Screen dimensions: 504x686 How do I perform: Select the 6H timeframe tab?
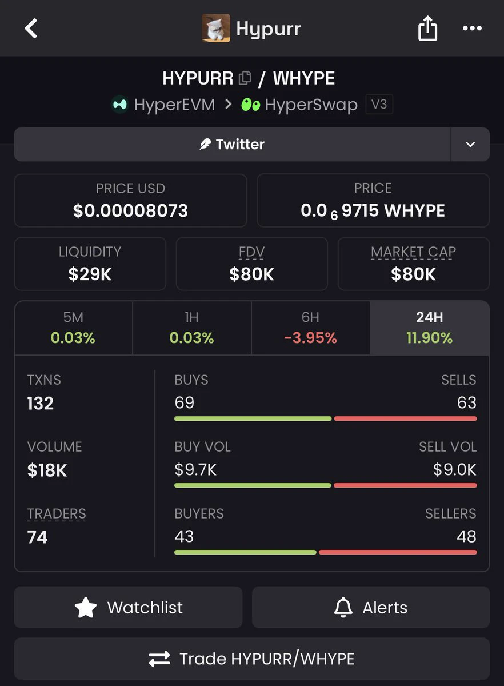pos(311,328)
